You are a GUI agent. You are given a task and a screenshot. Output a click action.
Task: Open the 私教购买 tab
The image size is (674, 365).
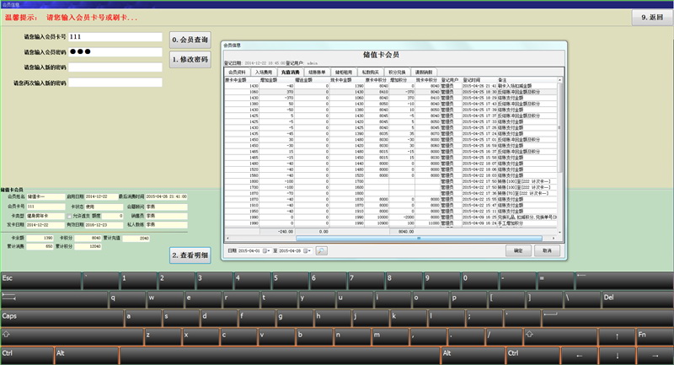(x=370, y=72)
